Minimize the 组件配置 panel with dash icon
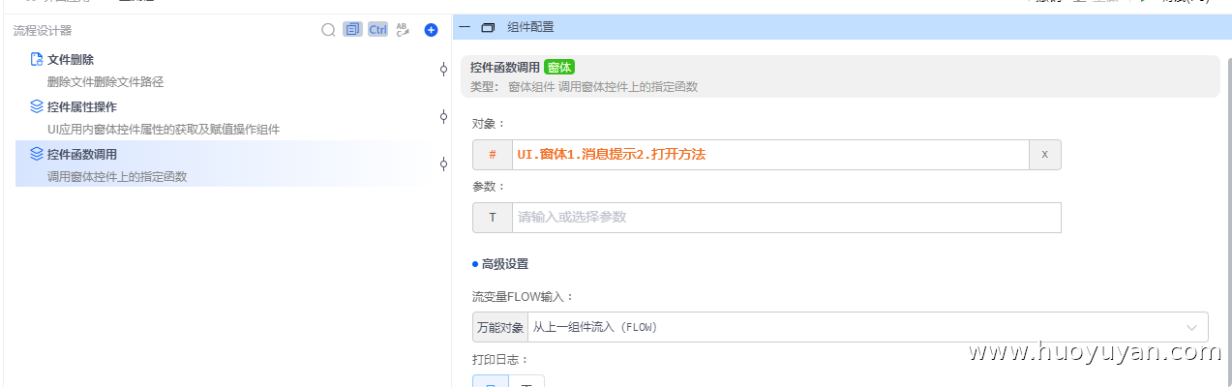 pos(465,28)
